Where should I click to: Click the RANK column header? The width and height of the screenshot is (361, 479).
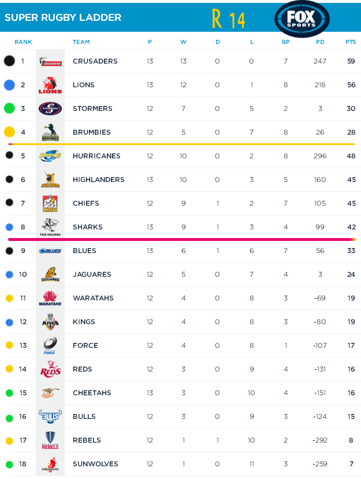point(23,42)
